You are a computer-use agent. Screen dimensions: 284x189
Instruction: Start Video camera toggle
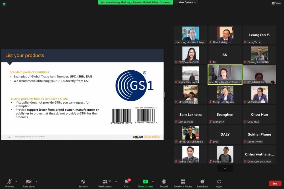(29, 182)
